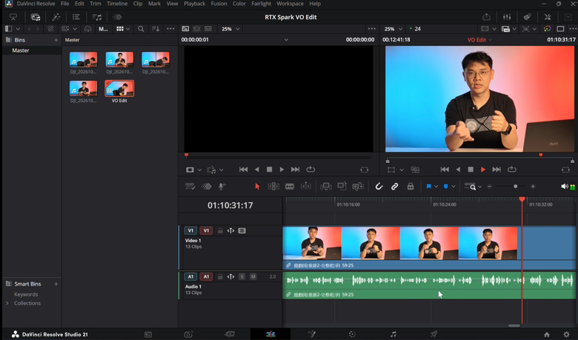Select the Trim Edit Mode tool
The image size is (578, 340).
click(273, 187)
